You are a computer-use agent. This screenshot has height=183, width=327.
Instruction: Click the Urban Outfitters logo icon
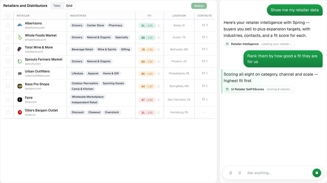[x=20, y=73]
